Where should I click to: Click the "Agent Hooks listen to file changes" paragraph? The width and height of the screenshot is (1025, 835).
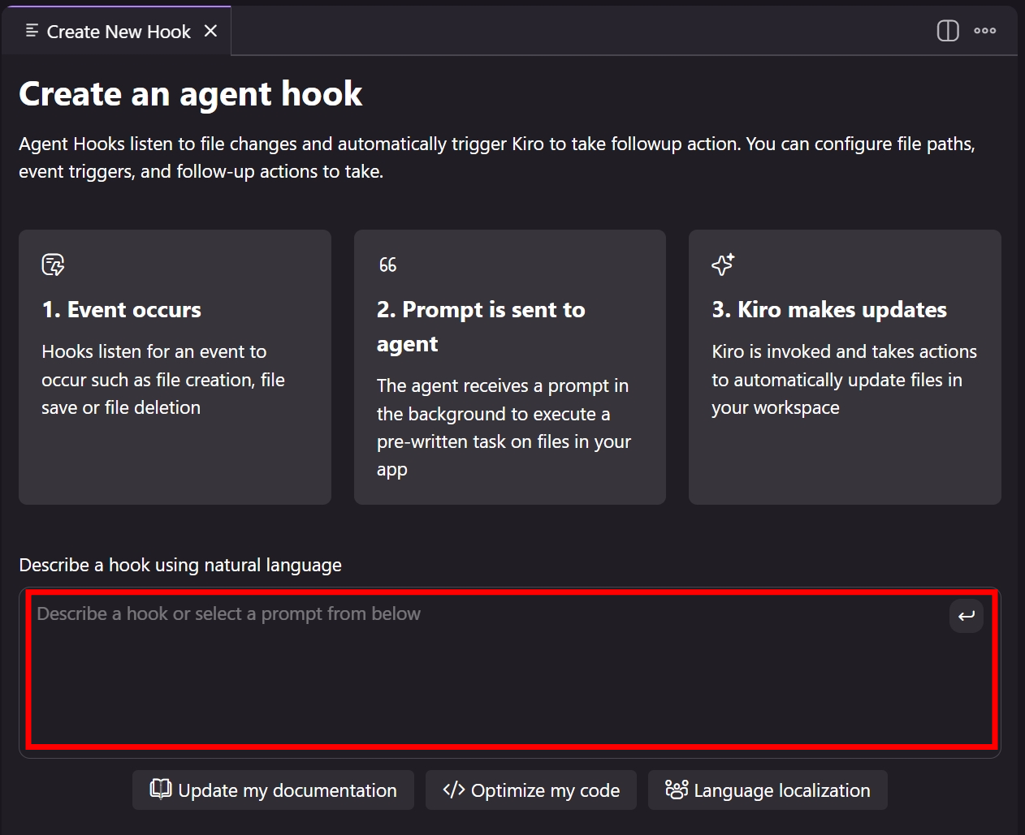pos(497,157)
